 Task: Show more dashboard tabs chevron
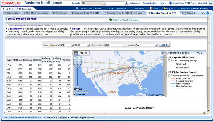[x=195, y=13]
